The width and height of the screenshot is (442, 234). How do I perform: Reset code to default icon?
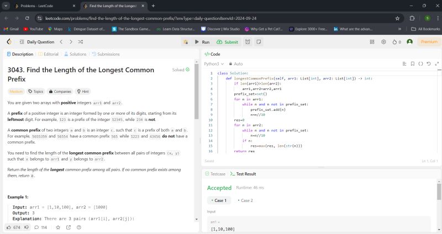pos(429,64)
